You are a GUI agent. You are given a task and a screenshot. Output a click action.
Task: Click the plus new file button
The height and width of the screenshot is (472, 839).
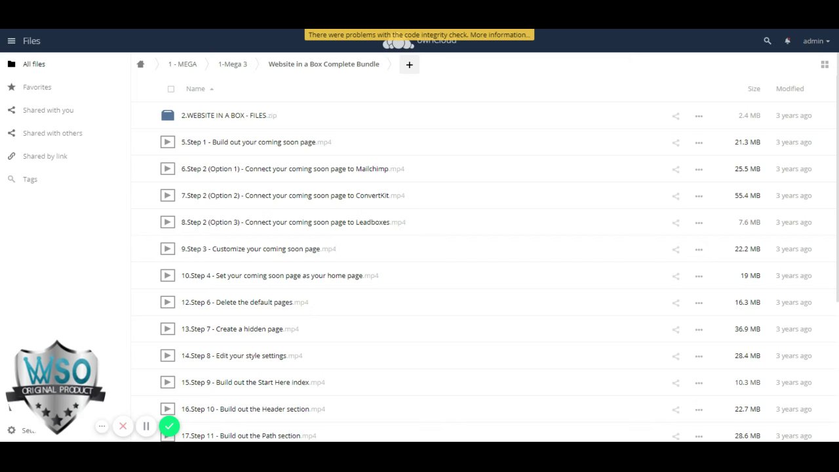pos(409,64)
